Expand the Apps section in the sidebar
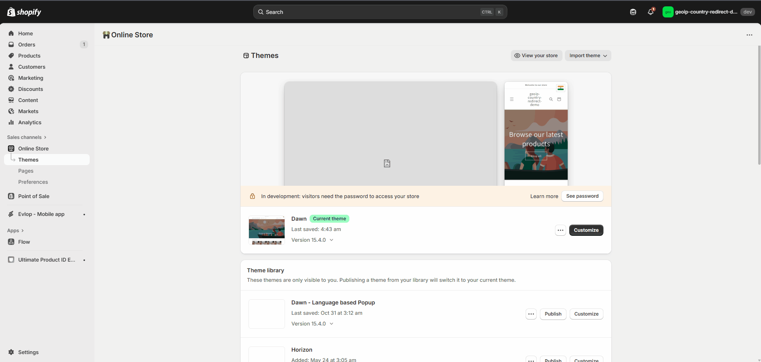This screenshot has height=362, width=761. pos(15,231)
